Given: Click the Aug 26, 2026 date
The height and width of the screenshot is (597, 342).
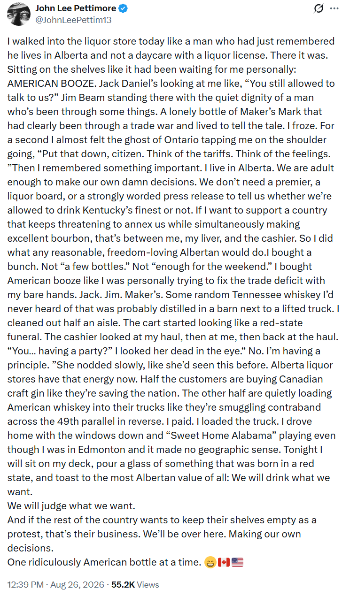Looking at the screenshot, I should 78,585.
